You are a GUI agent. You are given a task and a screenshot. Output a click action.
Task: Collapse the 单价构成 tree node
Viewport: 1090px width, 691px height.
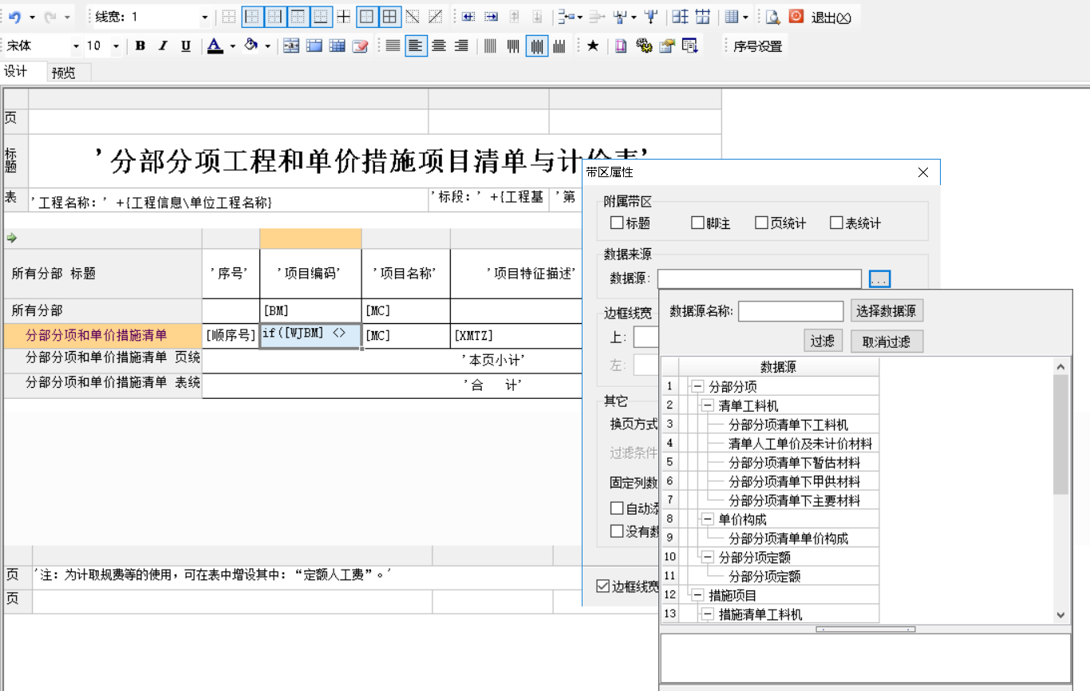click(707, 519)
